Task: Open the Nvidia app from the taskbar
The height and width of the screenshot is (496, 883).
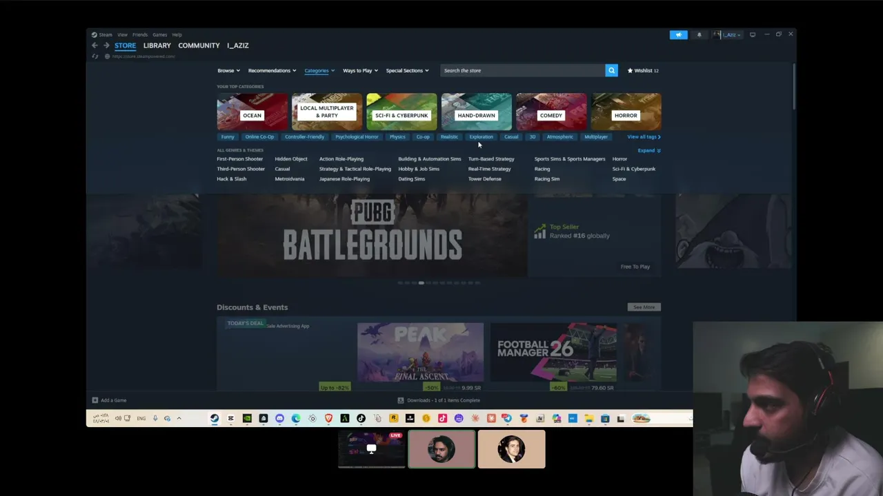Action: click(x=247, y=418)
